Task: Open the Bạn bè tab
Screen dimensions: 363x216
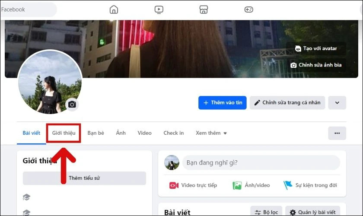Action: tap(96, 133)
